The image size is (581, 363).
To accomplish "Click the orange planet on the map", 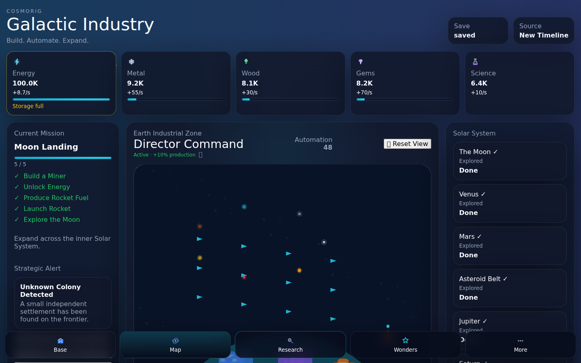I will 299,271.
